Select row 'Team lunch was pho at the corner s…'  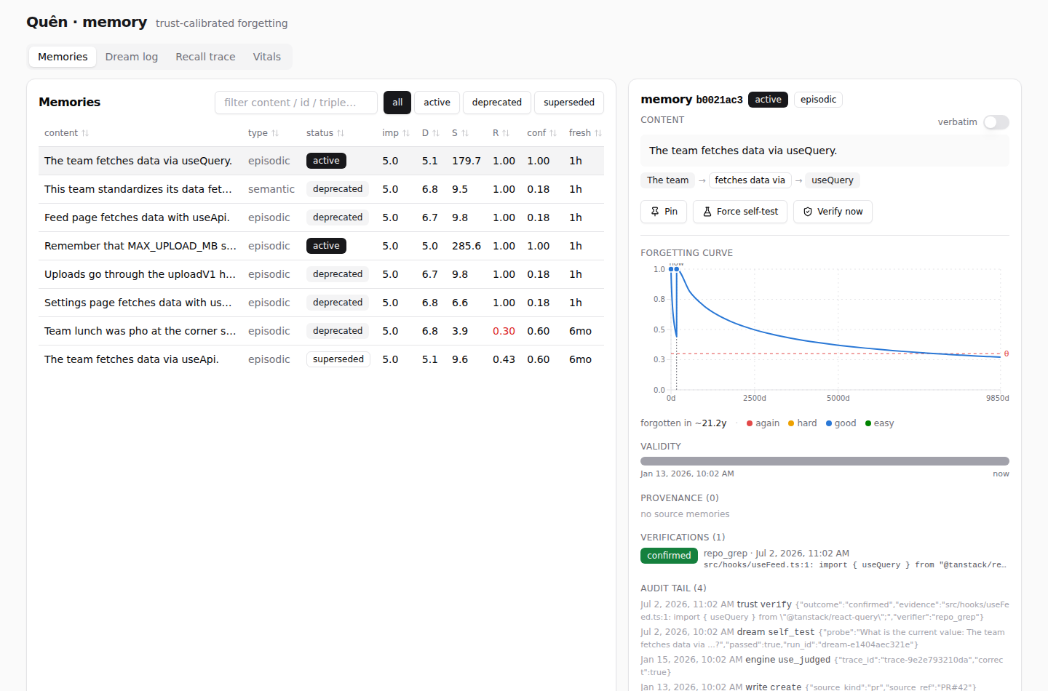(x=321, y=331)
